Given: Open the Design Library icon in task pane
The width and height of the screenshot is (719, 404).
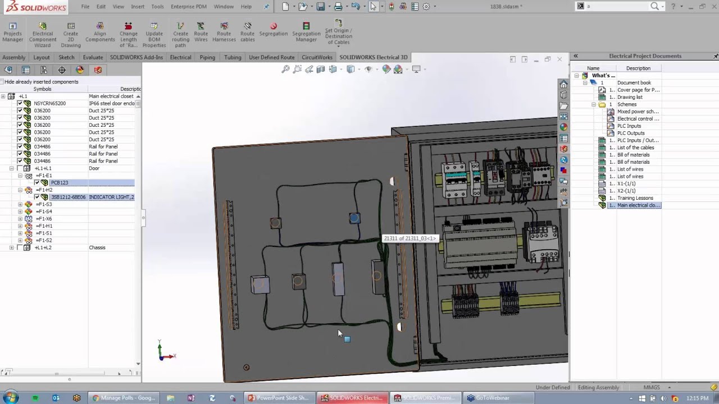Looking at the screenshot, I should click(563, 95).
